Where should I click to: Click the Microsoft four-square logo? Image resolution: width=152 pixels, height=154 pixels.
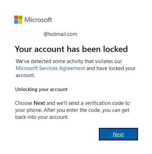click(x=18, y=20)
